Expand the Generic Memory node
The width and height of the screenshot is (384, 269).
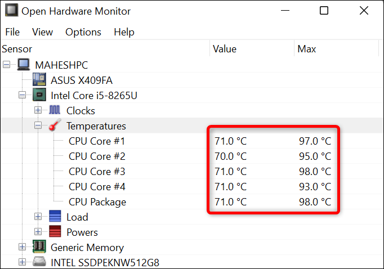[x=23, y=247]
